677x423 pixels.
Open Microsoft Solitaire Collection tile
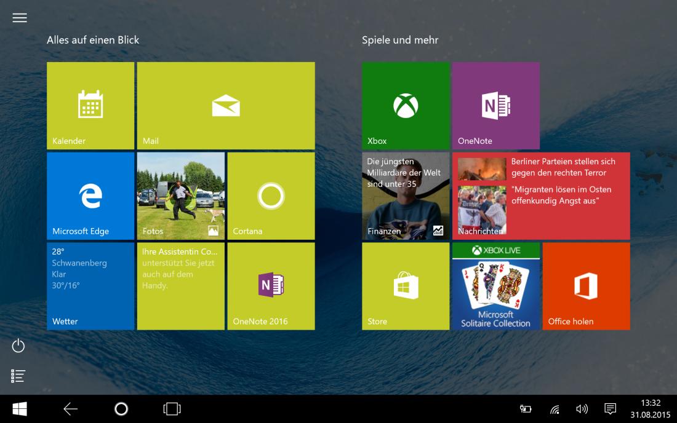coord(495,286)
